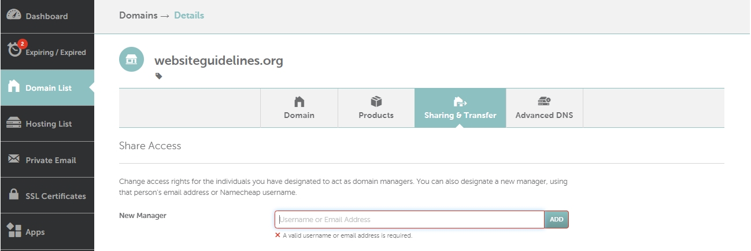Screen dimensions: 751x251
Task: Click the Dashboard gauge icon
Action: (x=14, y=16)
